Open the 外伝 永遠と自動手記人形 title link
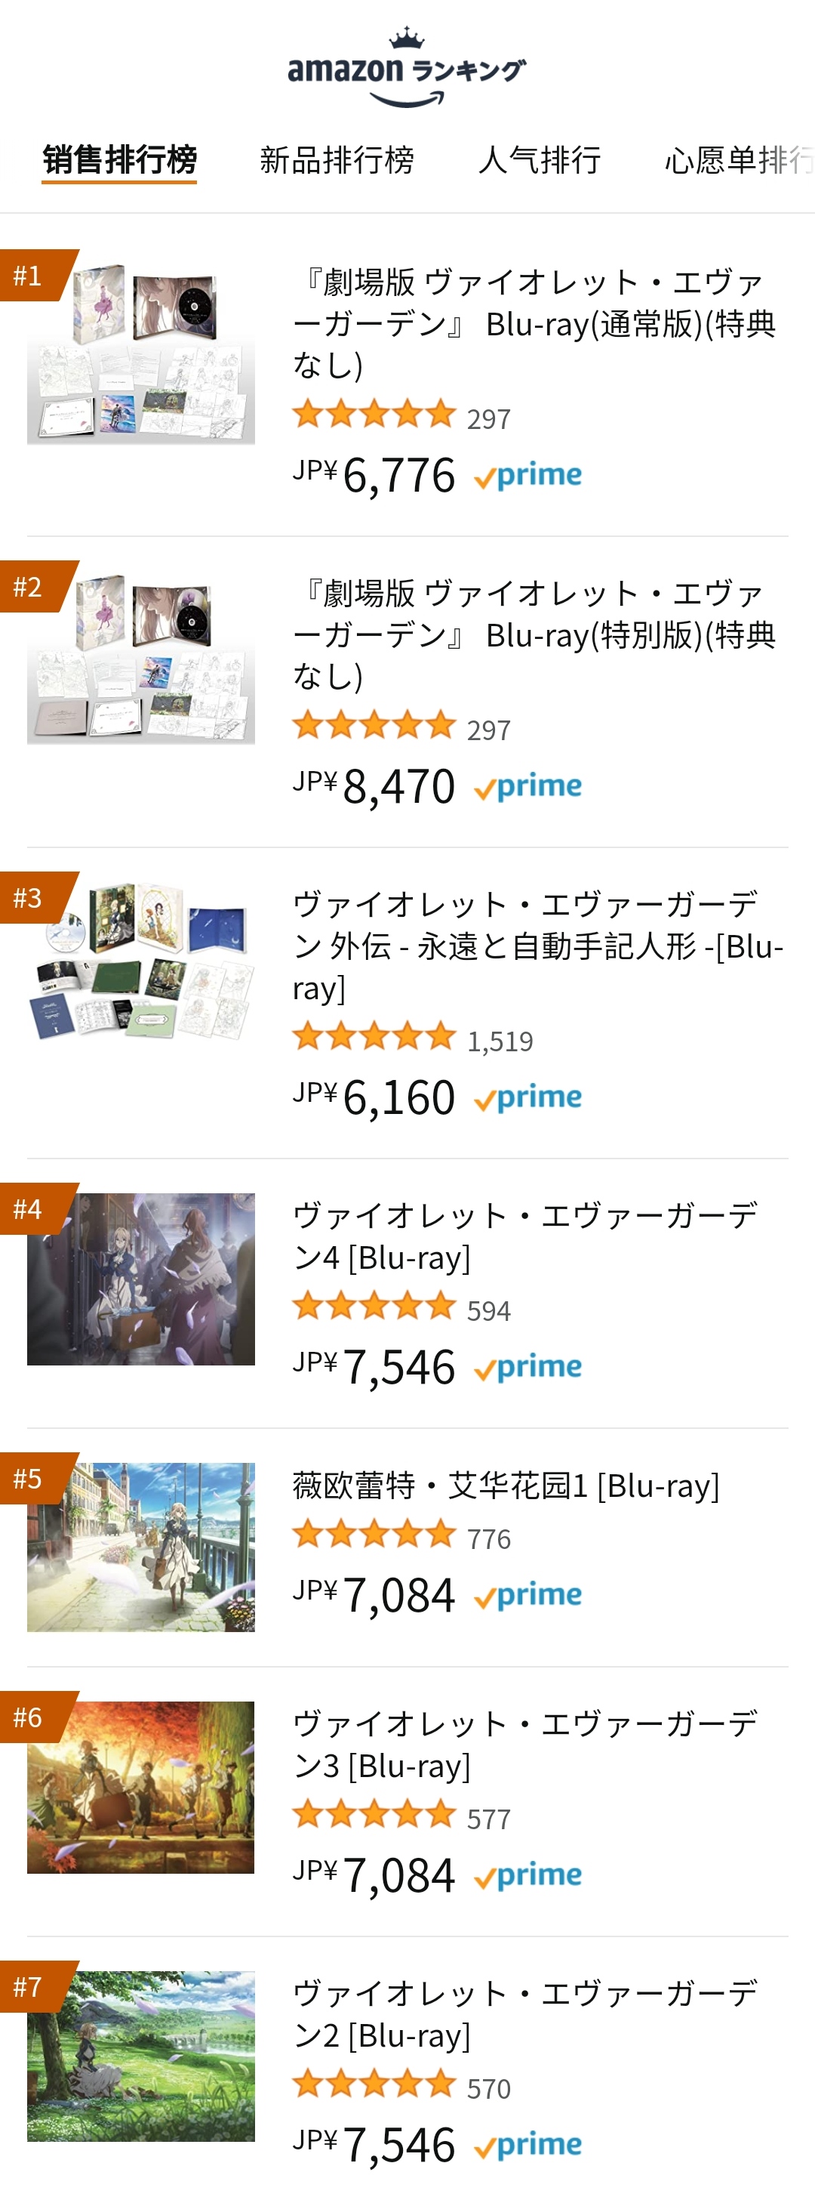The width and height of the screenshot is (815, 2200). point(537,946)
